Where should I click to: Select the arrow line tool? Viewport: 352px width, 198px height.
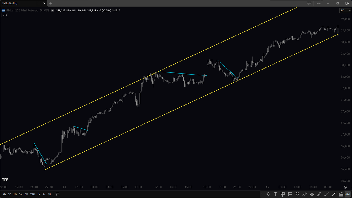click(333, 194)
